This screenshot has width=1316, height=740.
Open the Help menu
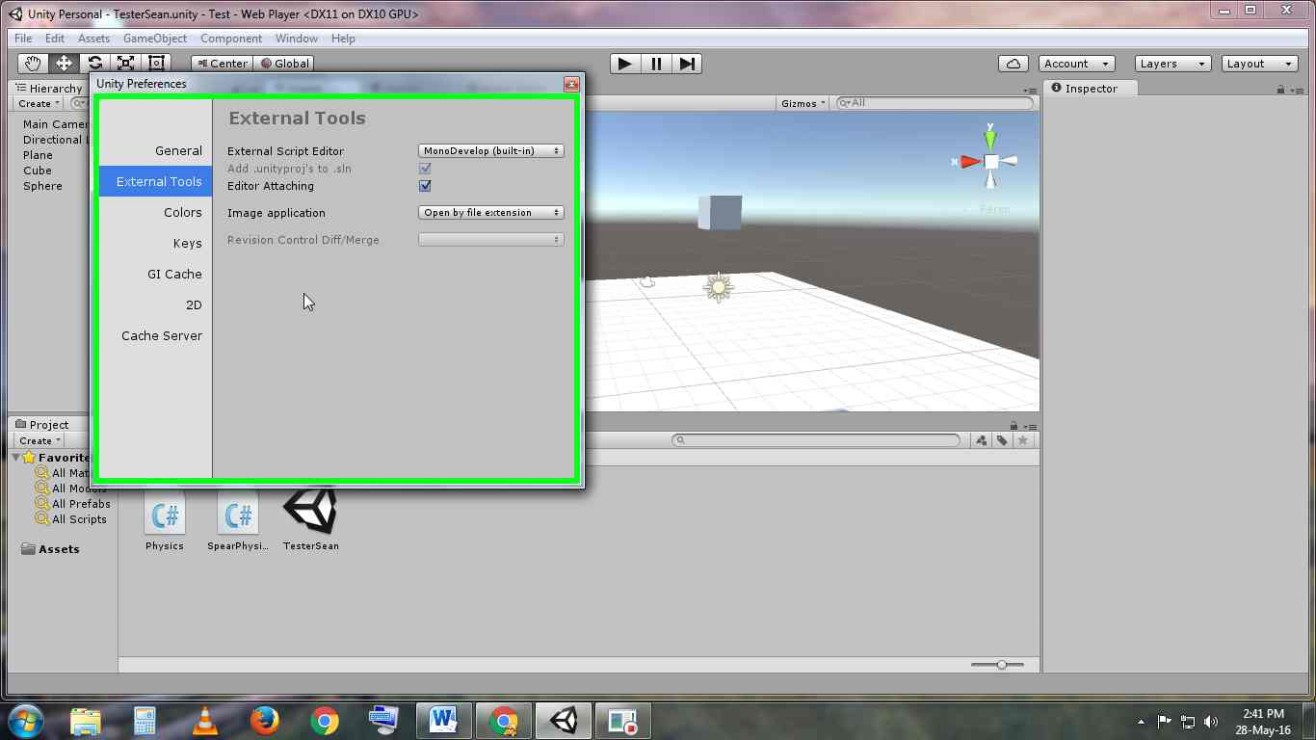pos(343,39)
